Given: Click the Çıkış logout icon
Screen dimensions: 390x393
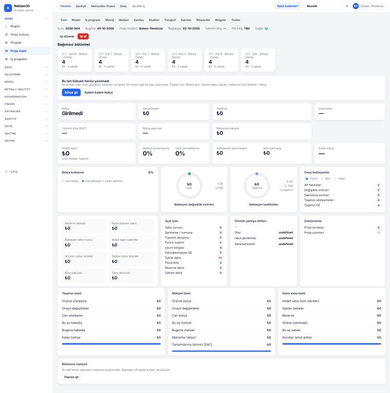Looking at the screenshot, I should point(6,172).
